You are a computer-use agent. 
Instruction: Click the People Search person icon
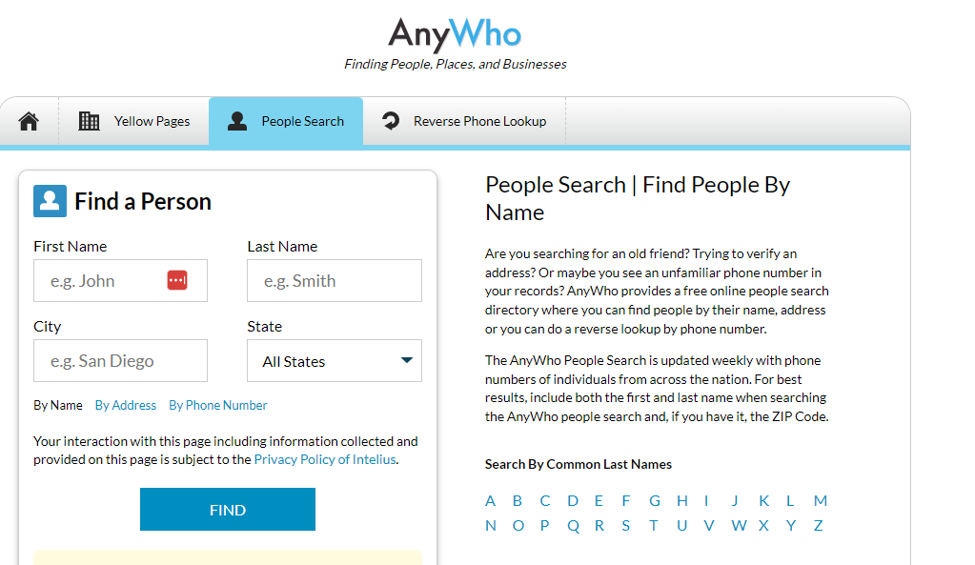click(237, 121)
